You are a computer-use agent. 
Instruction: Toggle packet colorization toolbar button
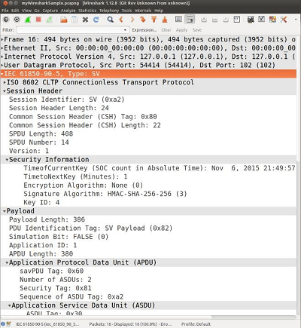pyautogui.click(x=178, y=20)
